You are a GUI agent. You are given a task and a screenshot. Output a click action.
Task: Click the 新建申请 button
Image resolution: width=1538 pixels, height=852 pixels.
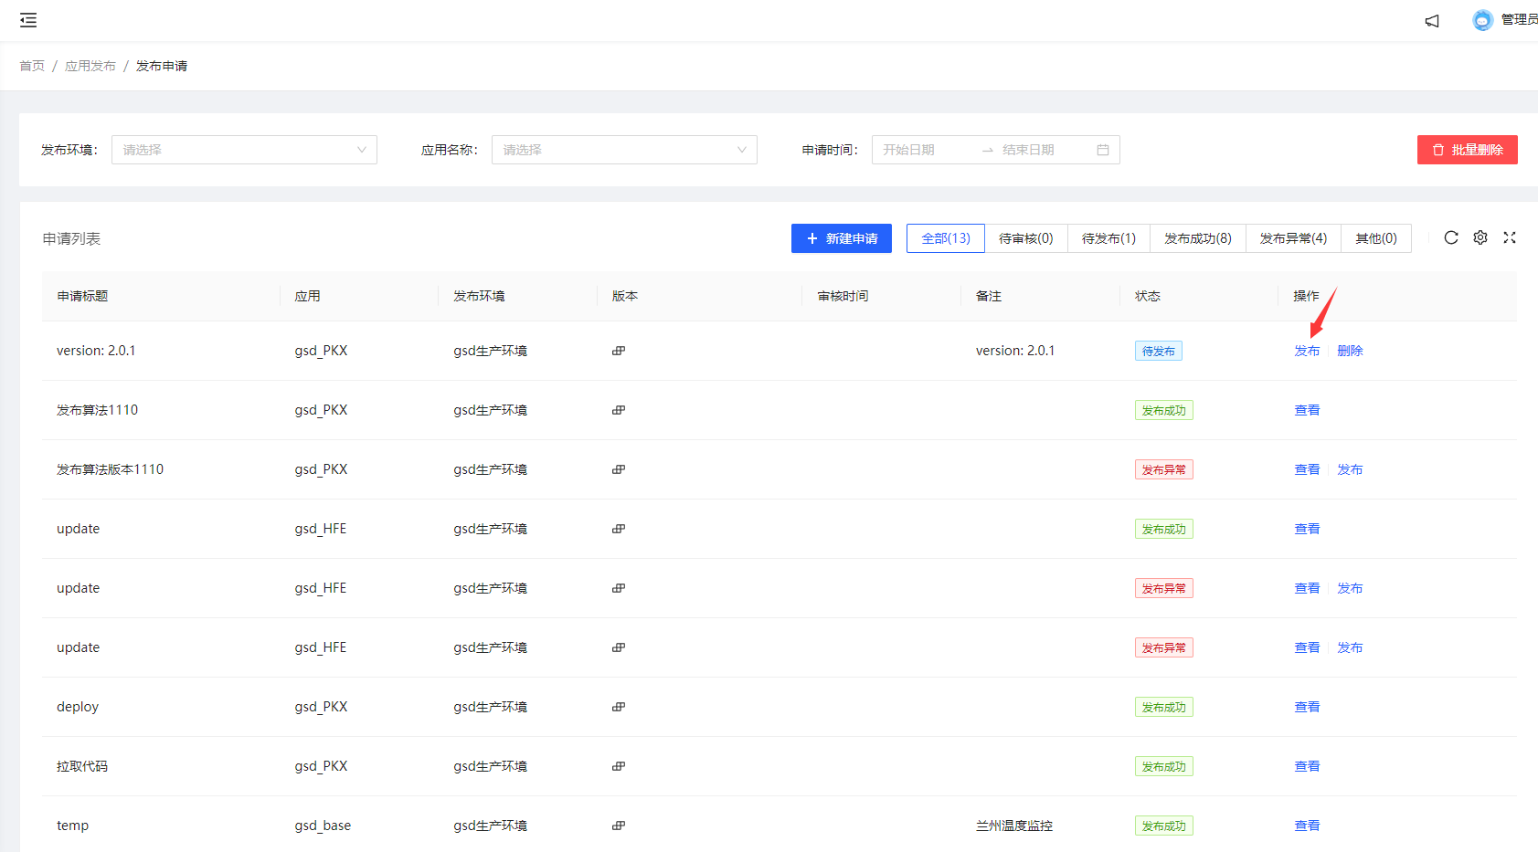click(x=842, y=238)
